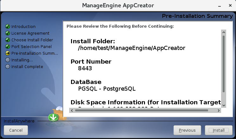Click the yellow arrow icon for Pre-Installation Summary

(8, 53)
